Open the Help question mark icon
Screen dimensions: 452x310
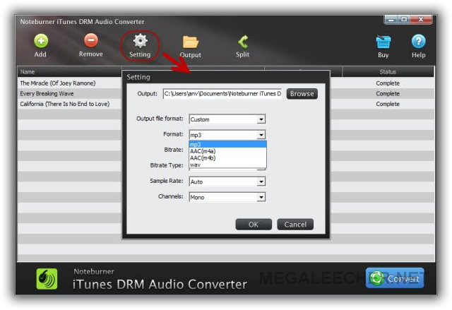418,41
